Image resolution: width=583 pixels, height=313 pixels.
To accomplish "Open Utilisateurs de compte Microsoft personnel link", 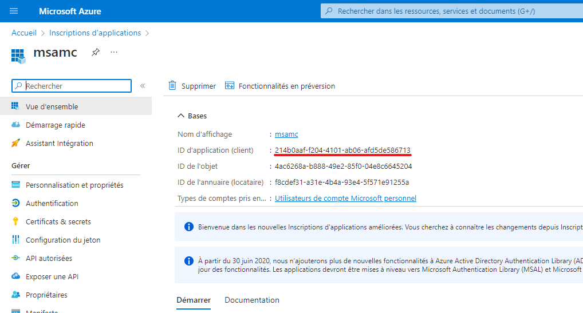I will [x=345, y=198].
